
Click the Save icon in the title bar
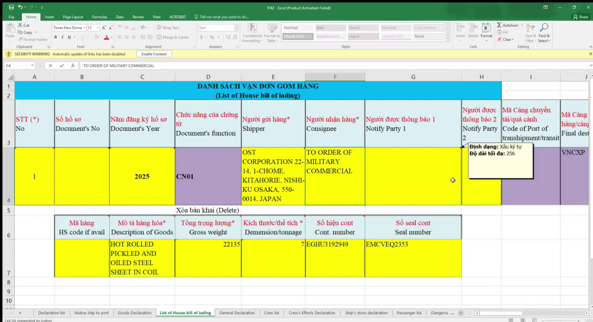(x=11, y=7)
